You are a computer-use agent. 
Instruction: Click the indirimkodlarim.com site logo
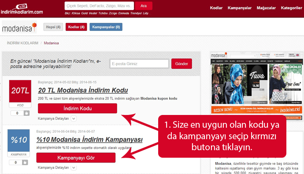(22, 9)
